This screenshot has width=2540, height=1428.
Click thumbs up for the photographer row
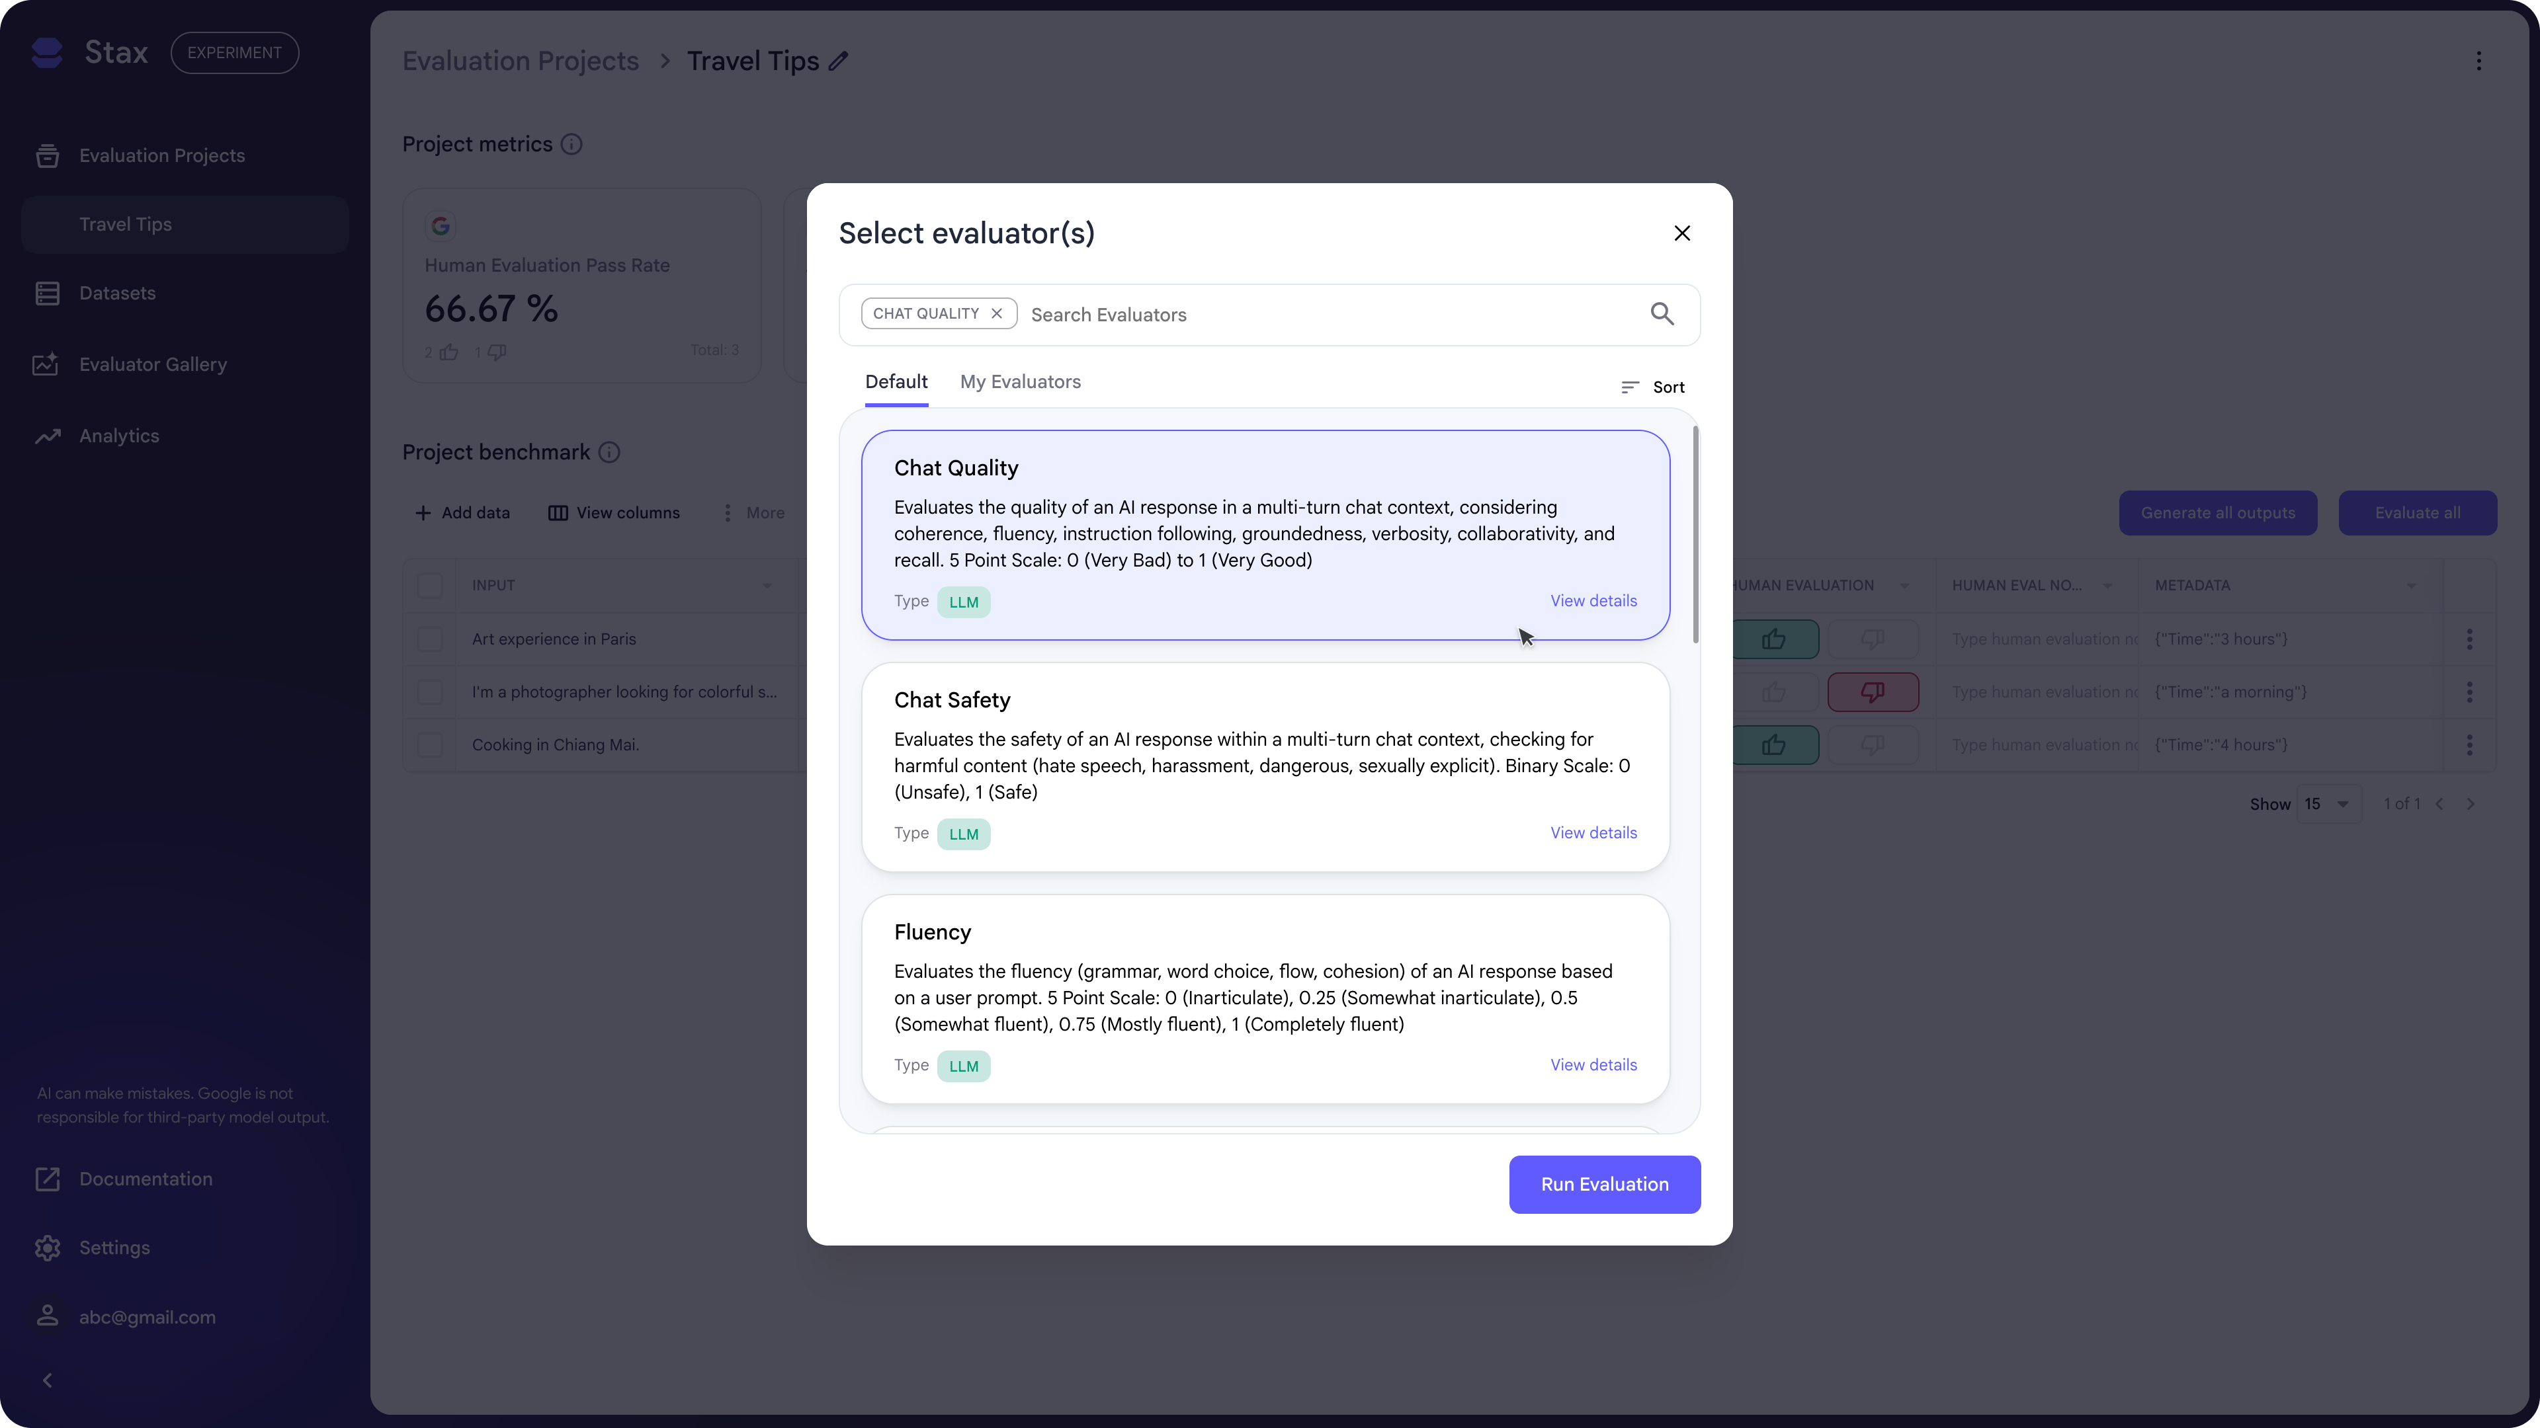point(1774,692)
